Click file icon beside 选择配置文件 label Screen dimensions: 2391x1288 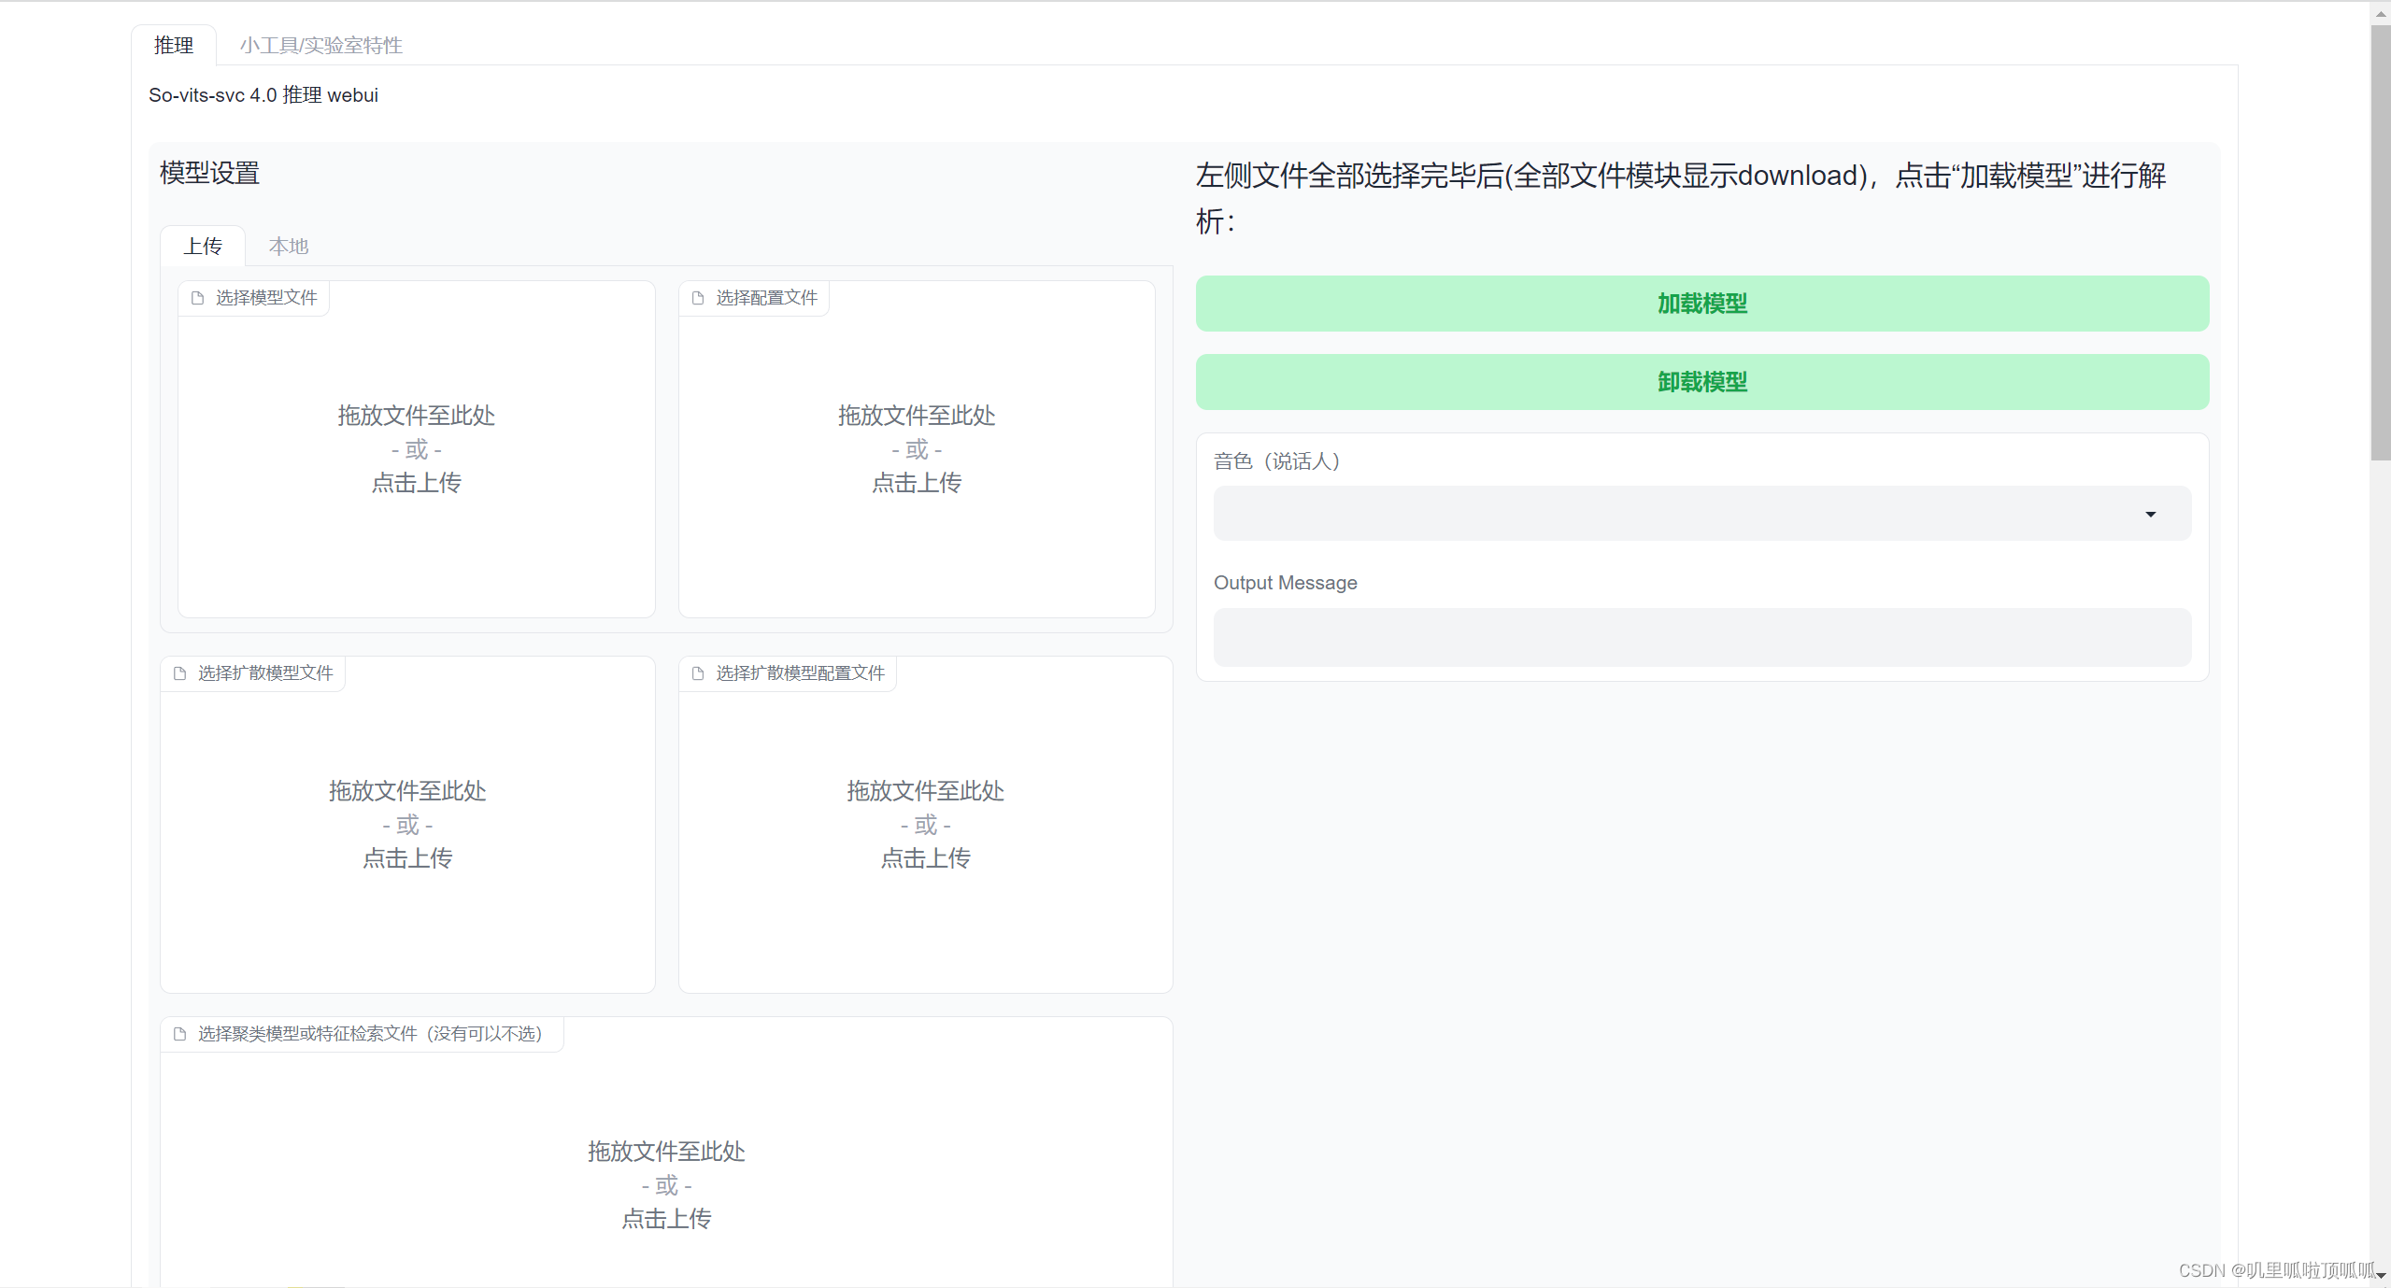point(697,298)
